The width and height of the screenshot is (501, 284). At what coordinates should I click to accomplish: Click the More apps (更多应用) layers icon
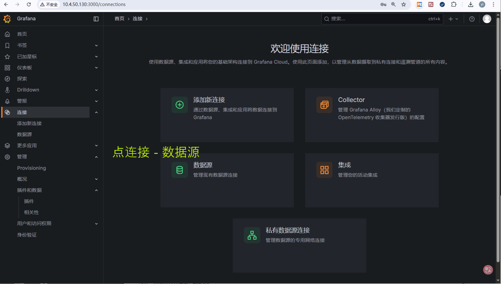(7, 146)
